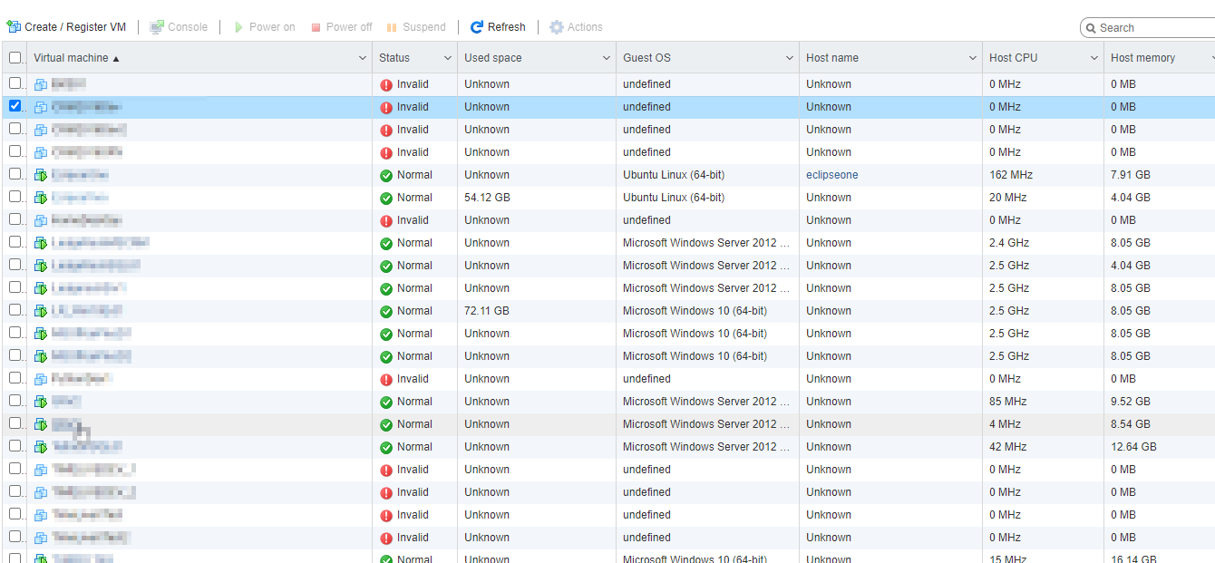Click the VM icon in the 85 MHz row
This screenshot has width=1215, height=563.
coord(41,402)
